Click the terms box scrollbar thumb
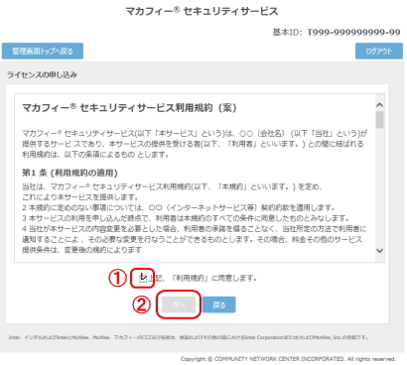Image resolution: width=407 pixels, height=365 pixels. [380, 120]
